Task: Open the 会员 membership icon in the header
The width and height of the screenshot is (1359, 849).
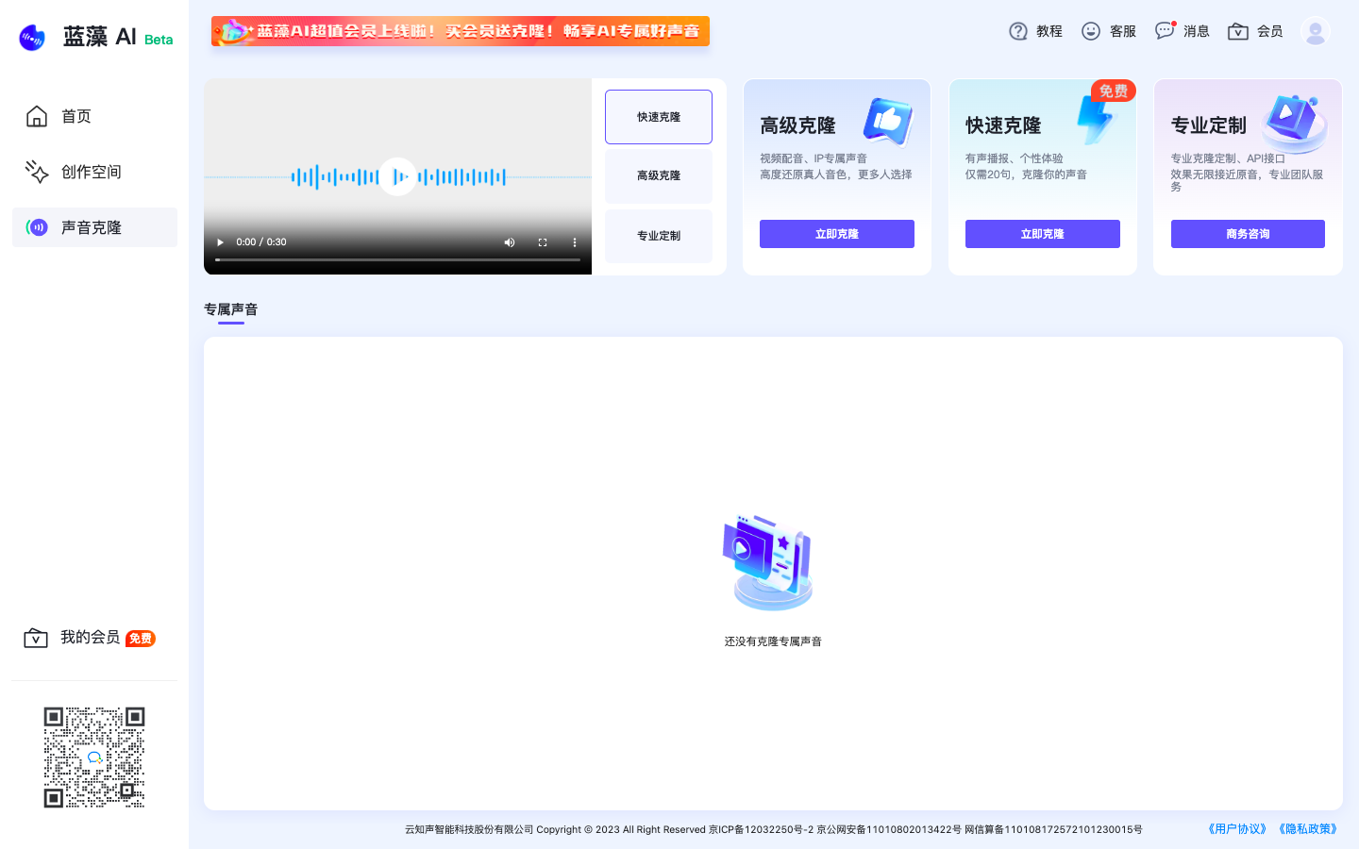Action: (1237, 30)
